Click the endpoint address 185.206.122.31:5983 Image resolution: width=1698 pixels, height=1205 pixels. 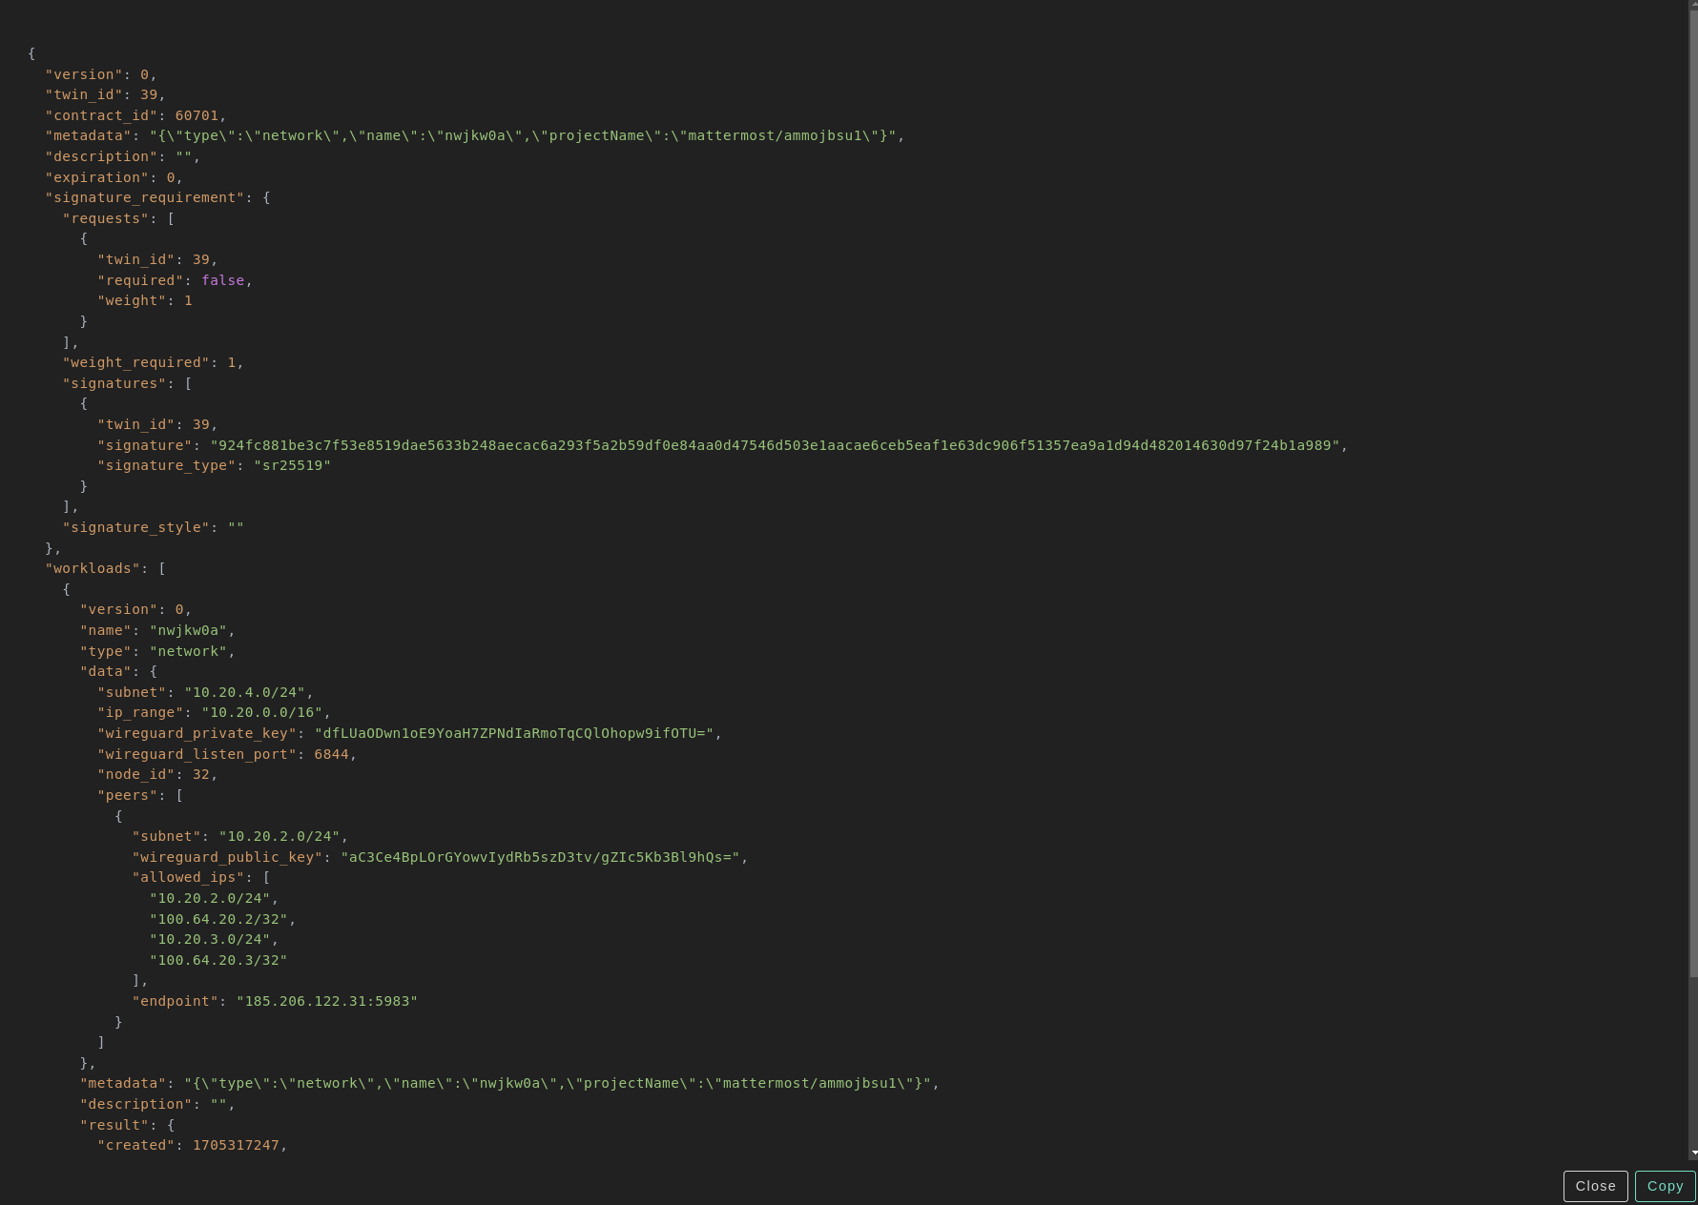pos(326,1001)
